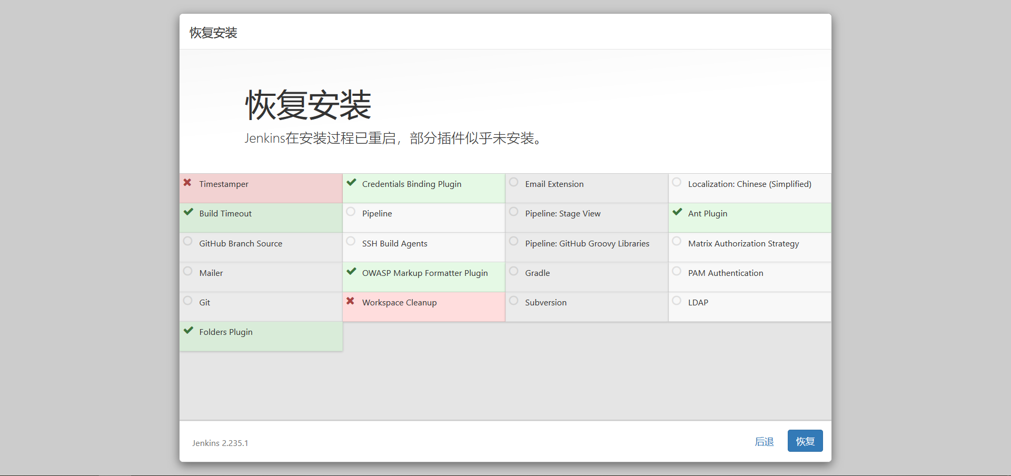The width and height of the screenshot is (1011, 476).
Task: Click the pending circle for Pipeline: Stage View
Action: tap(513, 212)
